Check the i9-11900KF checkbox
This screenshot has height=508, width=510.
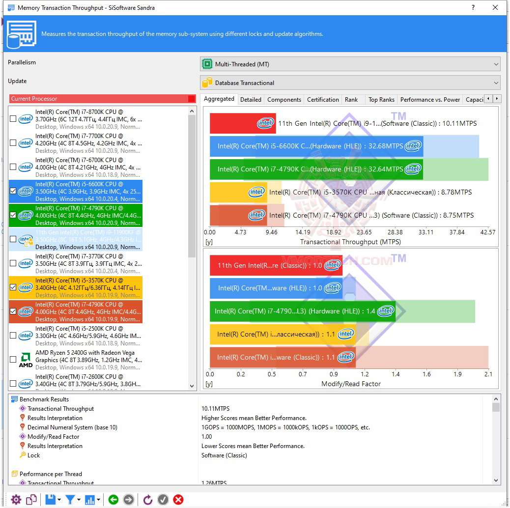tap(13, 239)
